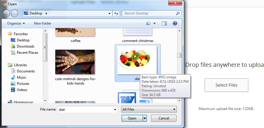The width and height of the screenshot is (264, 128).
Task: Expand the address bar previous locations dropdown
Action: tap(109, 14)
